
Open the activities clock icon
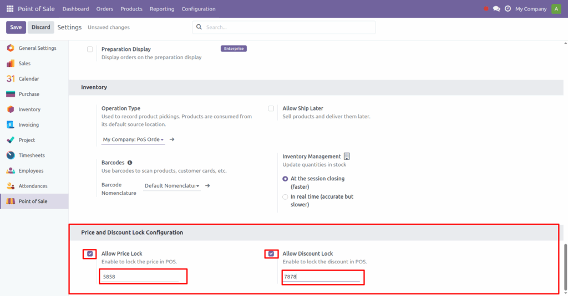pos(508,9)
